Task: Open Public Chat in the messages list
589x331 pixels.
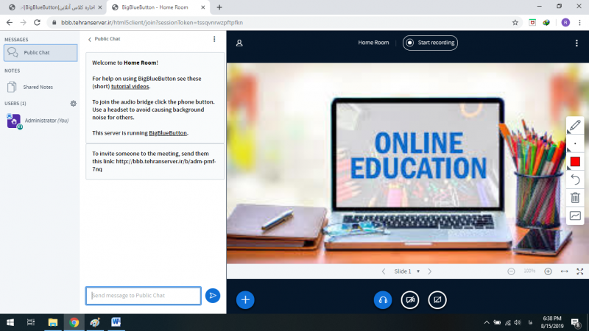Action: coord(40,53)
